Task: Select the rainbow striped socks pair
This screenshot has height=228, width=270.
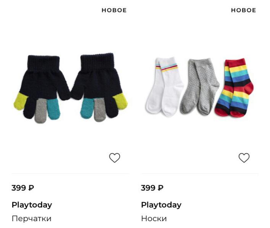Action: (x=234, y=88)
